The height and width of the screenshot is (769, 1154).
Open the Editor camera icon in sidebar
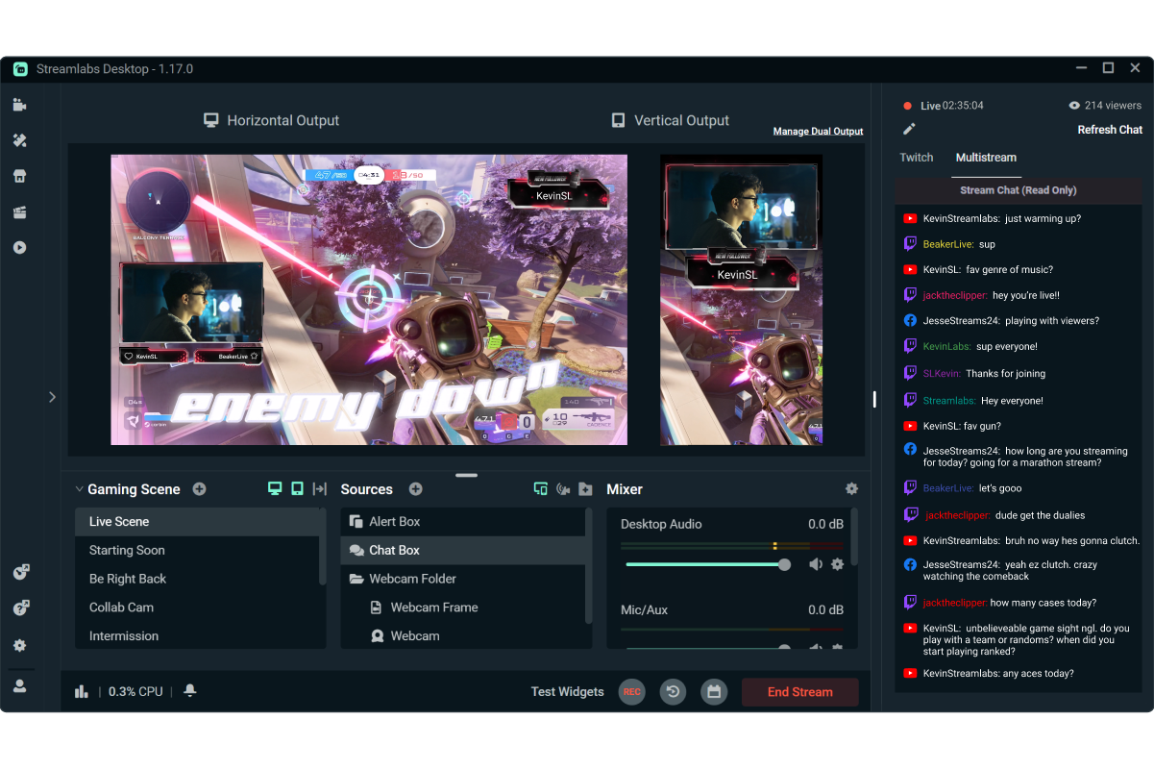(x=19, y=105)
